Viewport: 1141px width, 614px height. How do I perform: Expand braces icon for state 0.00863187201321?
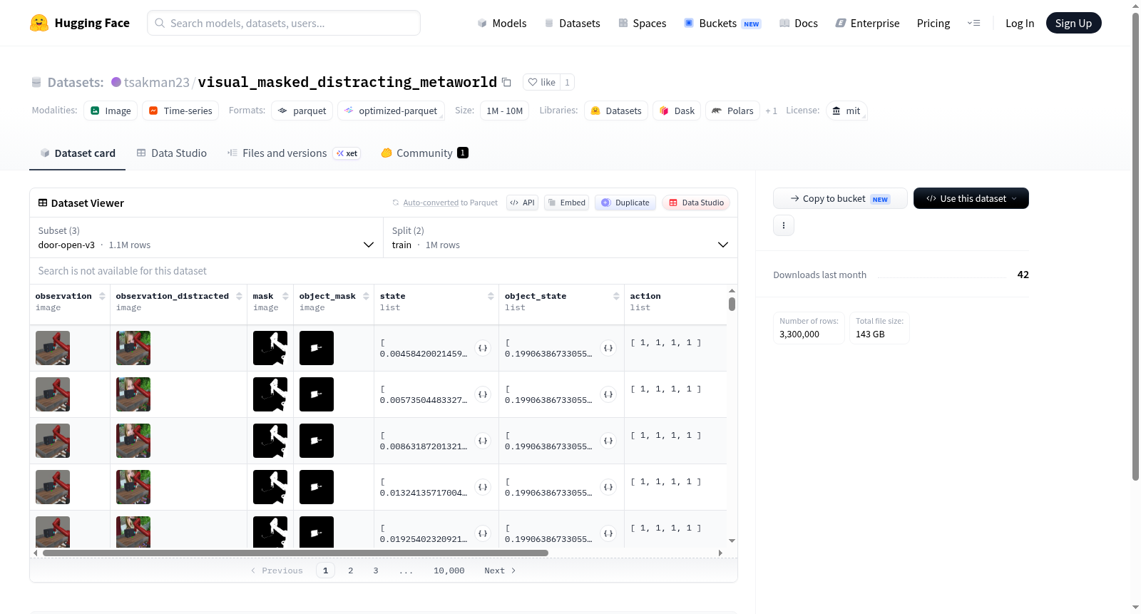(483, 441)
